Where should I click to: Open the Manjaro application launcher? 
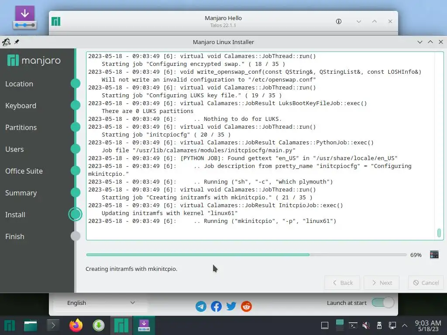click(x=10, y=325)
